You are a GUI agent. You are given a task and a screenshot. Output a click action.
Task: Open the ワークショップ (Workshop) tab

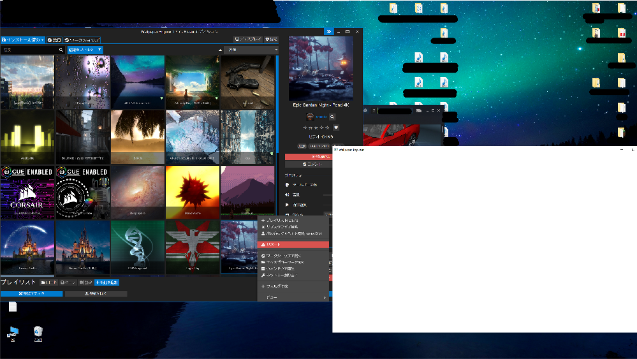[82, 40]
